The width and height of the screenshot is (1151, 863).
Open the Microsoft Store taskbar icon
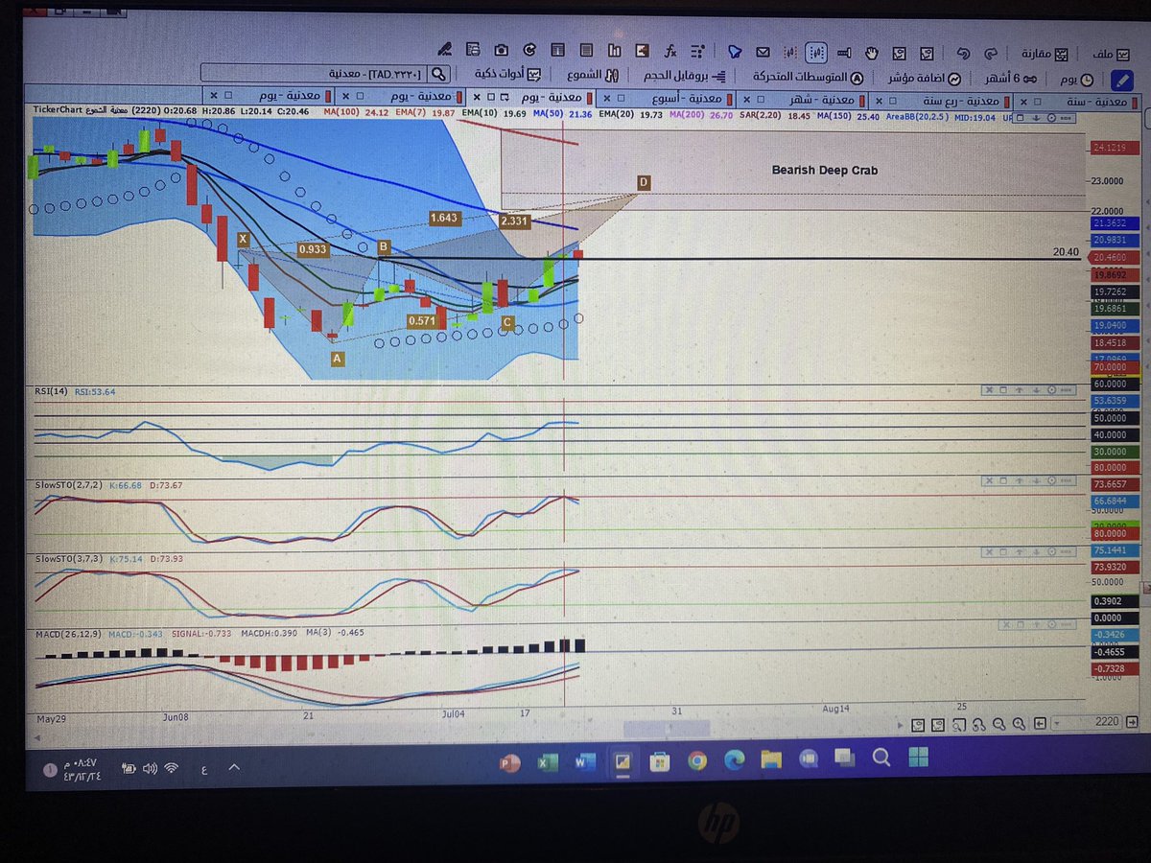(659, 762)
